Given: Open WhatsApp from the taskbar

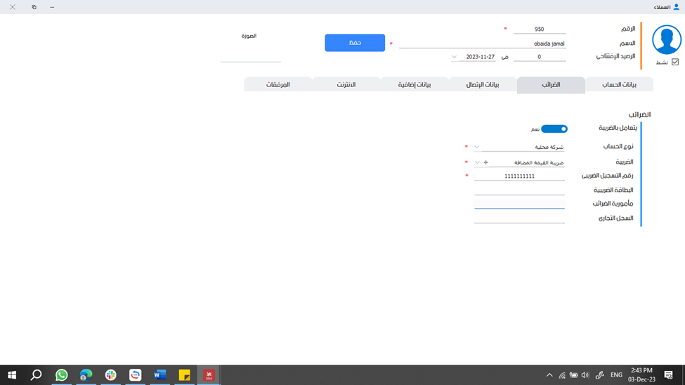Looking at the screenshot, I should [x=61, y=375].
